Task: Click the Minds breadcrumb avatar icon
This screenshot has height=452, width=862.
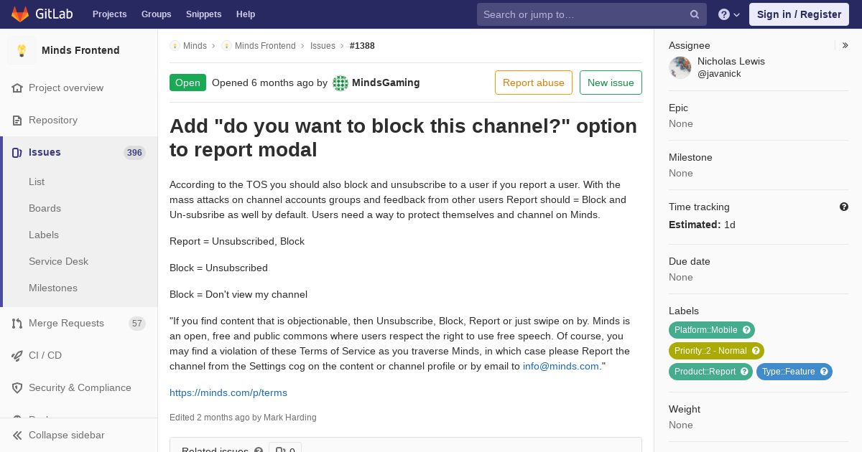Action: tap(175, 46)
